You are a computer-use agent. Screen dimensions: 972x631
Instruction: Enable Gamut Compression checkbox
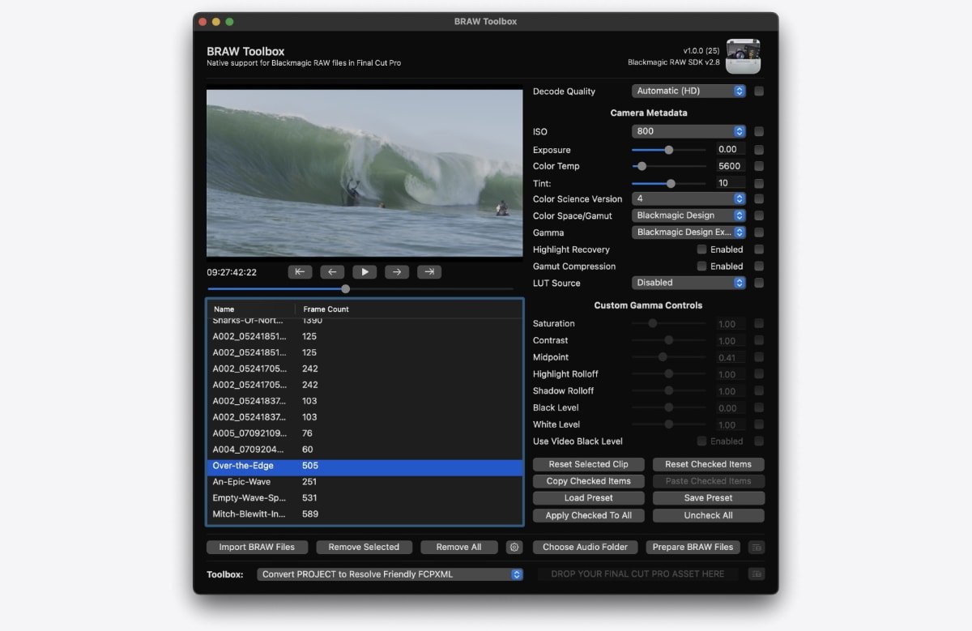coord(701,266)
